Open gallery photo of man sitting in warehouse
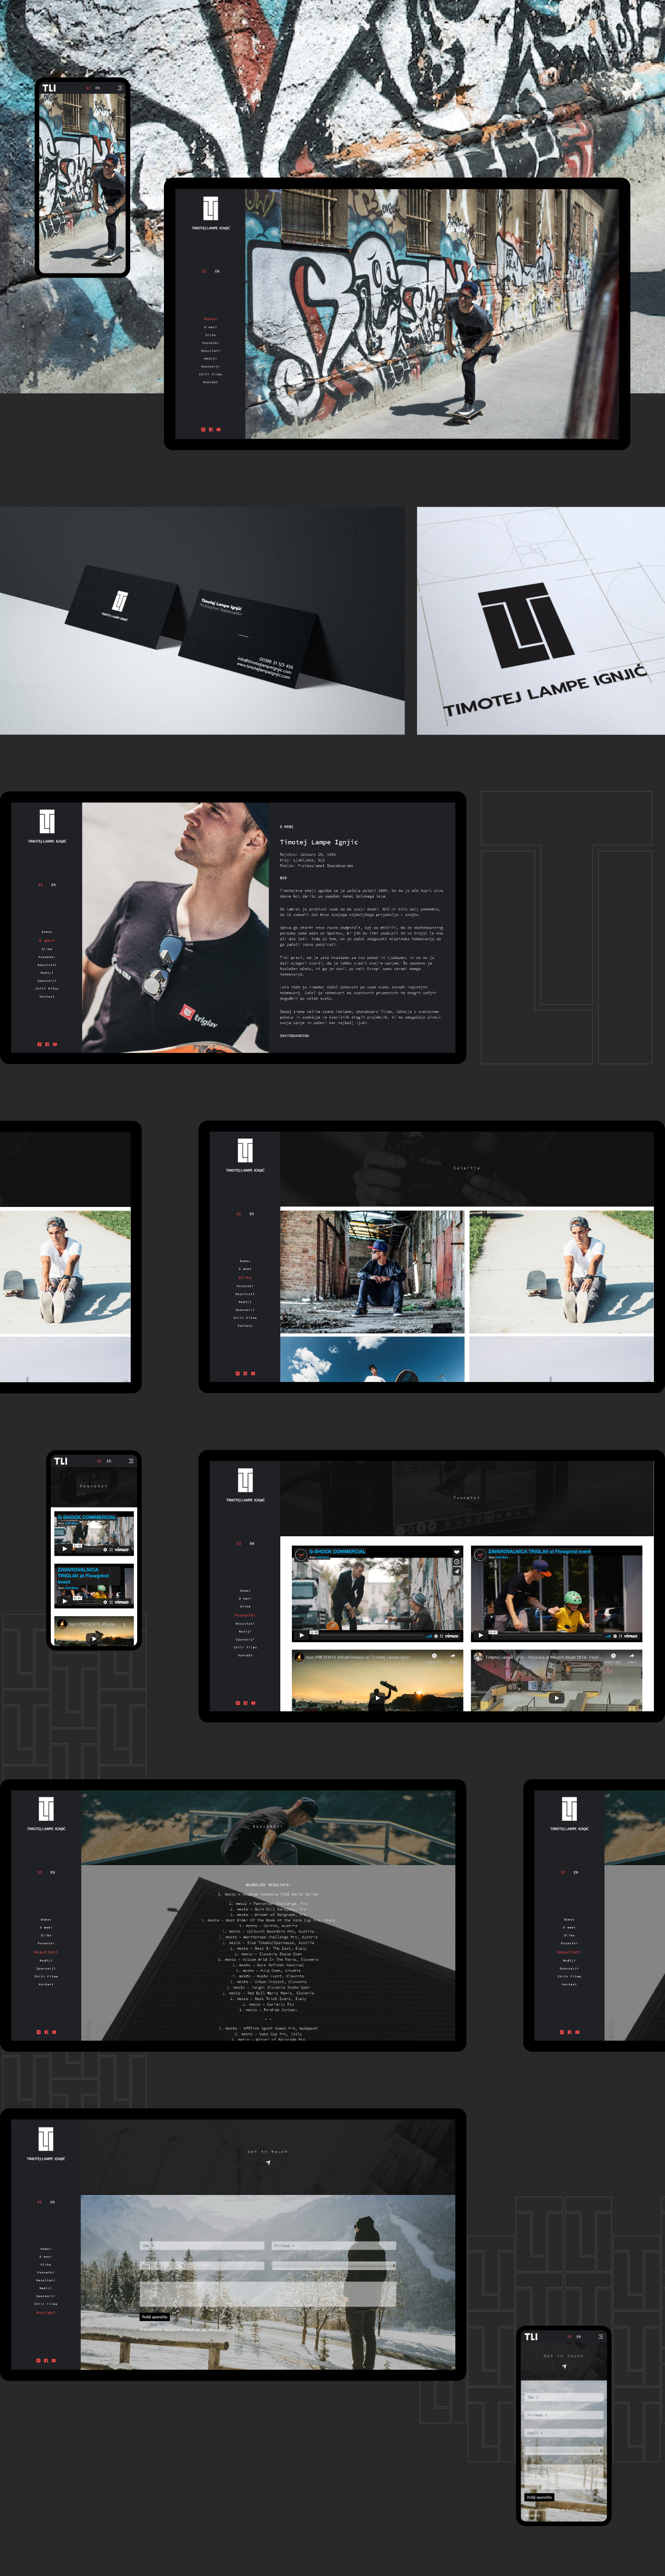 (372, 1270)
